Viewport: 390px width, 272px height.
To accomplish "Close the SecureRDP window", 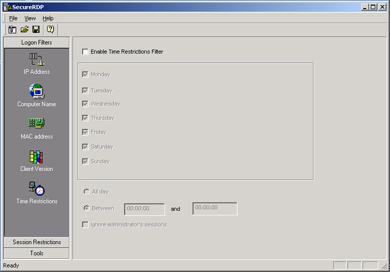I will point(382,7).
